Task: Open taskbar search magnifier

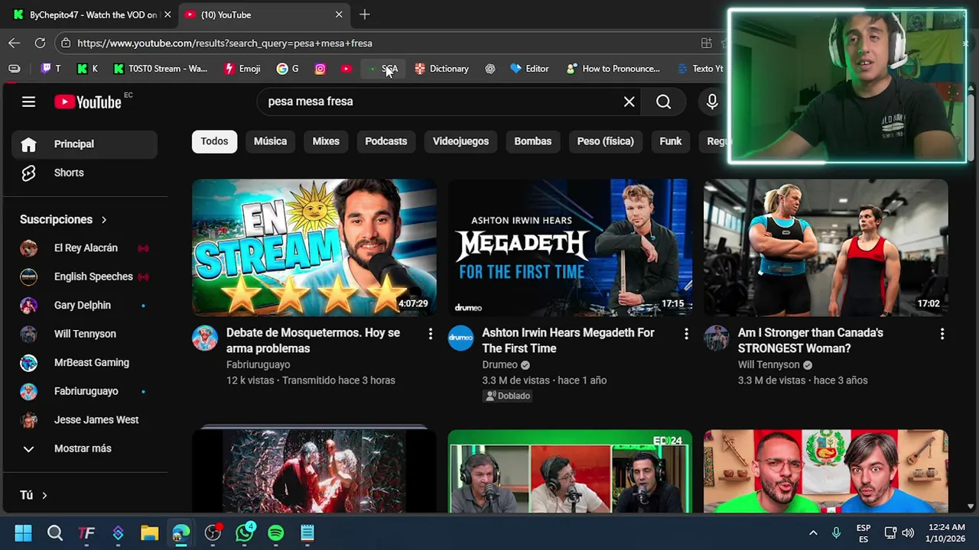Action: [x=55, y=532]
